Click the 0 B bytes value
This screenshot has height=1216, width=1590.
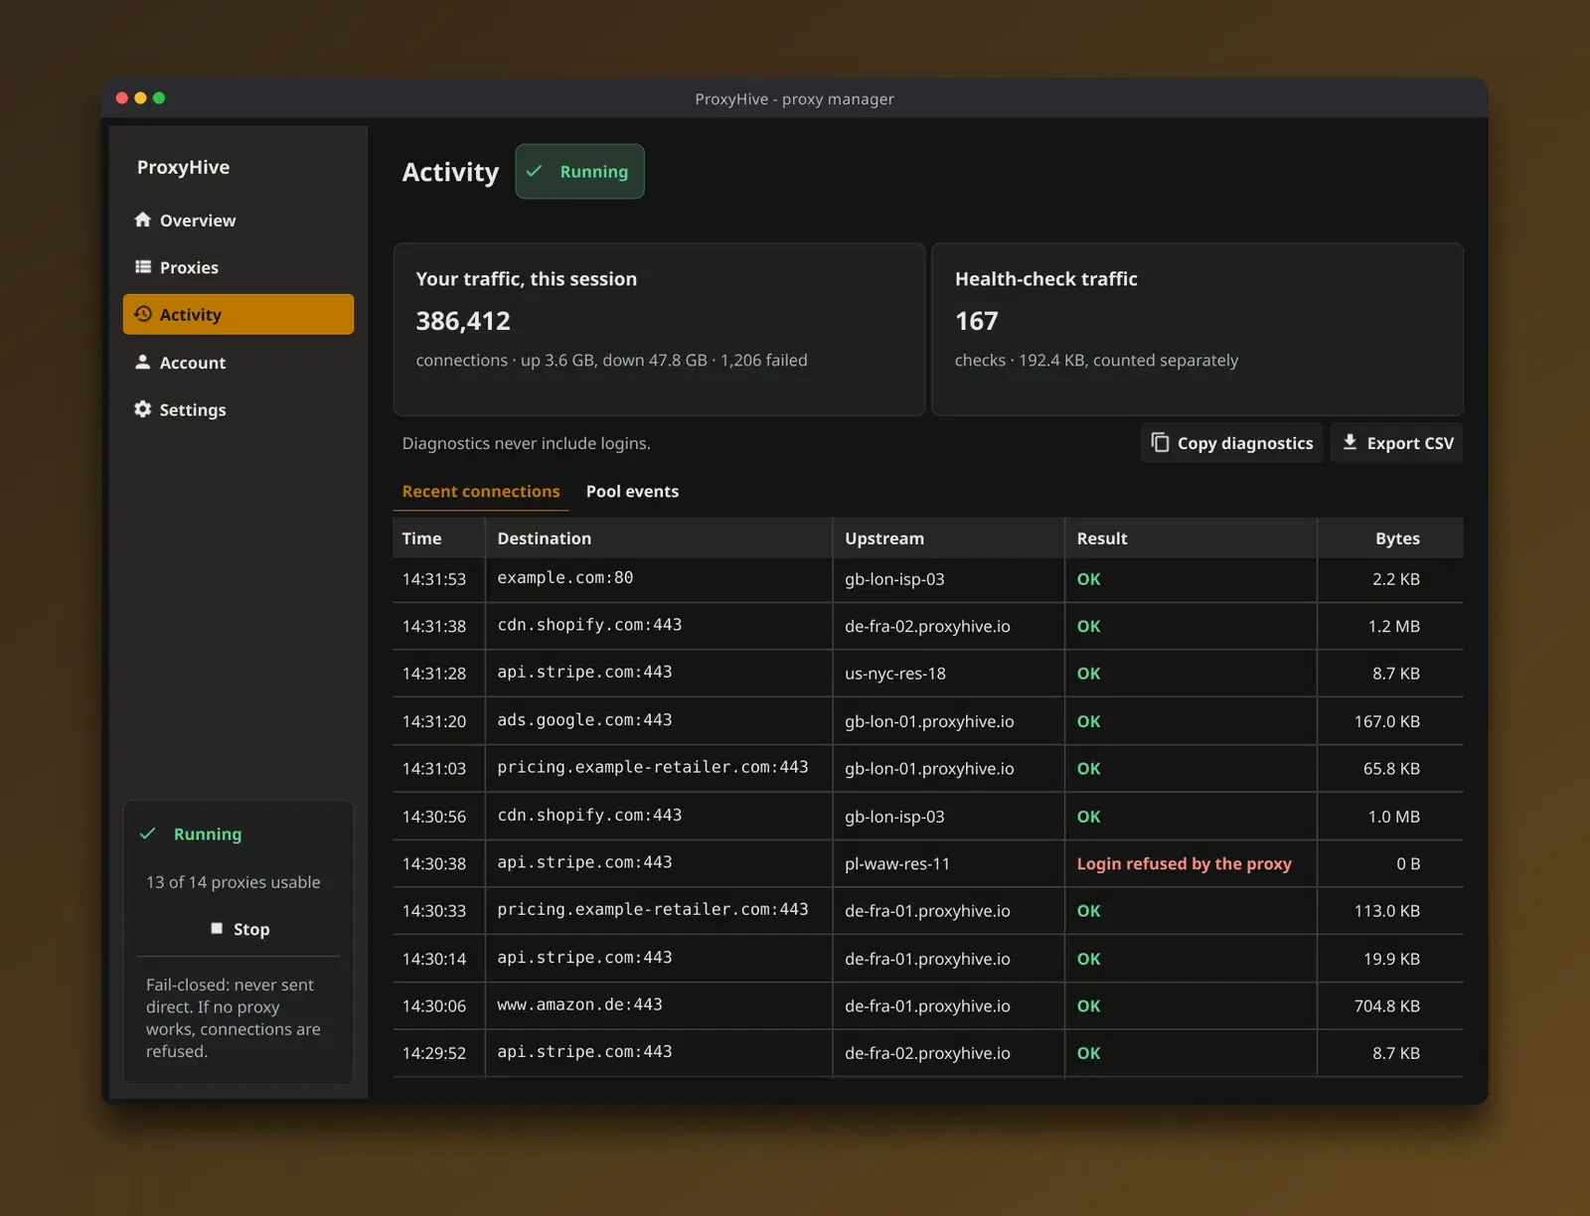point(1408,863)
